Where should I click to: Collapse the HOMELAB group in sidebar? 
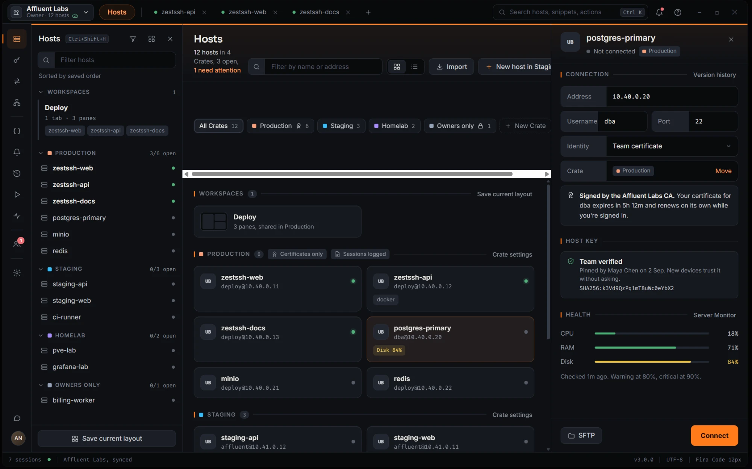pos(41,335)
